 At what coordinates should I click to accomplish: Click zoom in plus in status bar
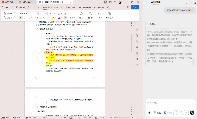click(133, 118)
